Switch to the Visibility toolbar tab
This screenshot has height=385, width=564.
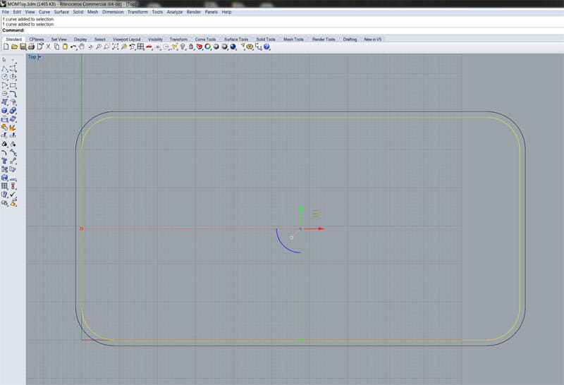155,39
